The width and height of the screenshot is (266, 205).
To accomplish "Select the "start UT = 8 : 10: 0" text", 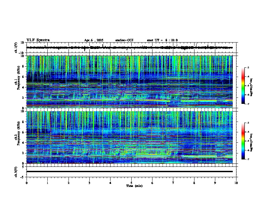I will 162,40.
